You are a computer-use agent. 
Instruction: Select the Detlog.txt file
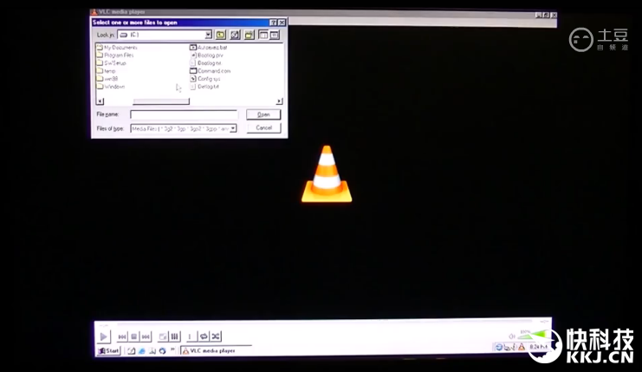click(x=204, y=87)
